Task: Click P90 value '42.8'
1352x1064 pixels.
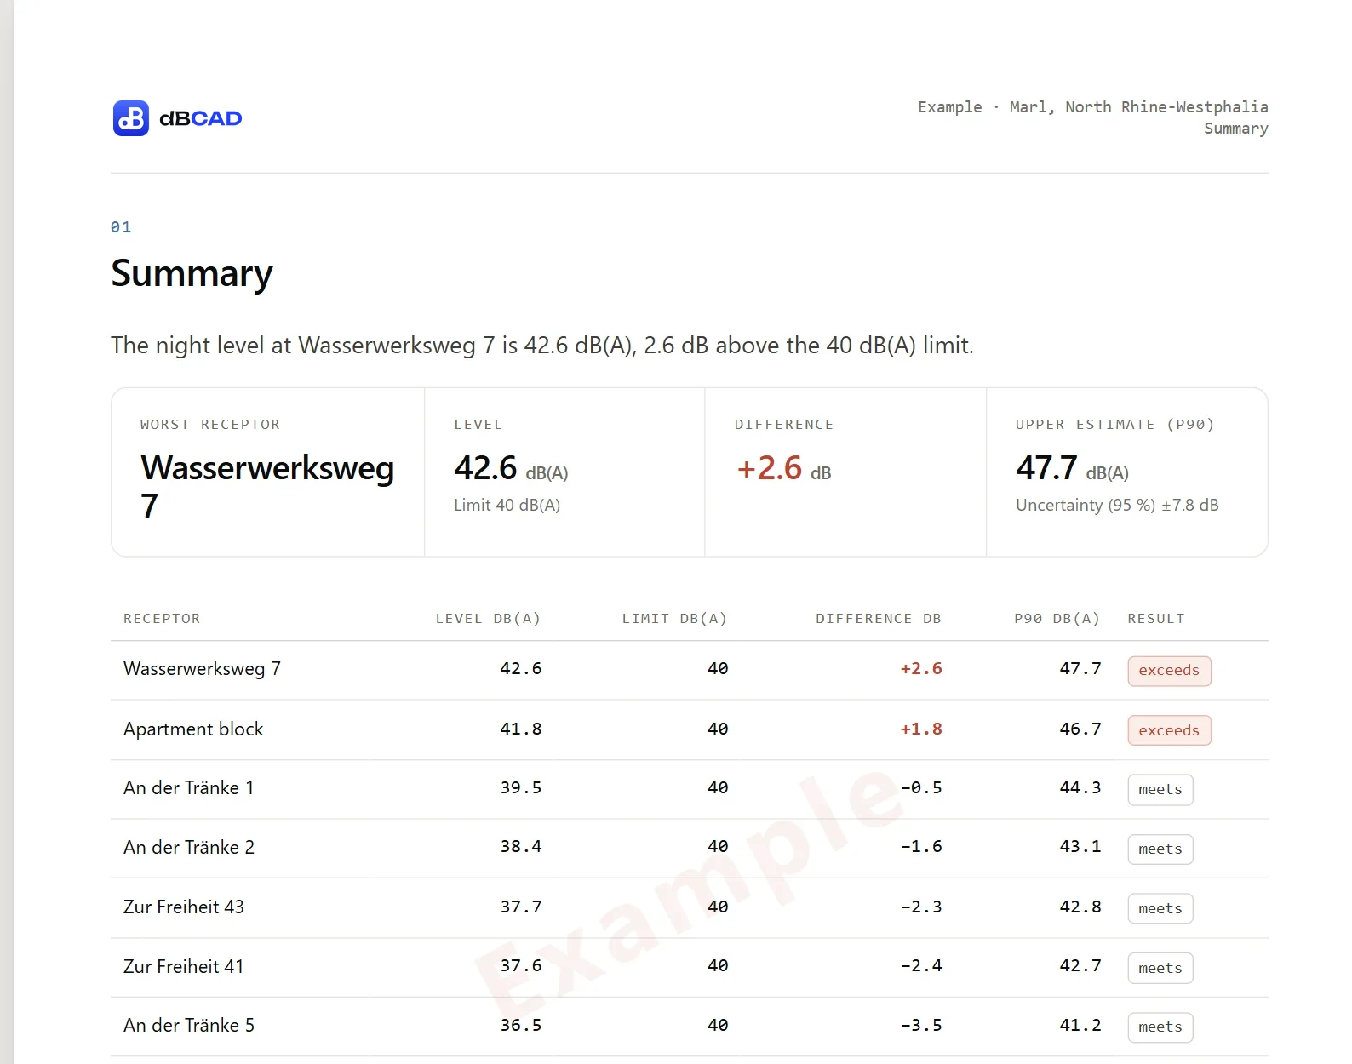Action: click(x=1080, y=907)
